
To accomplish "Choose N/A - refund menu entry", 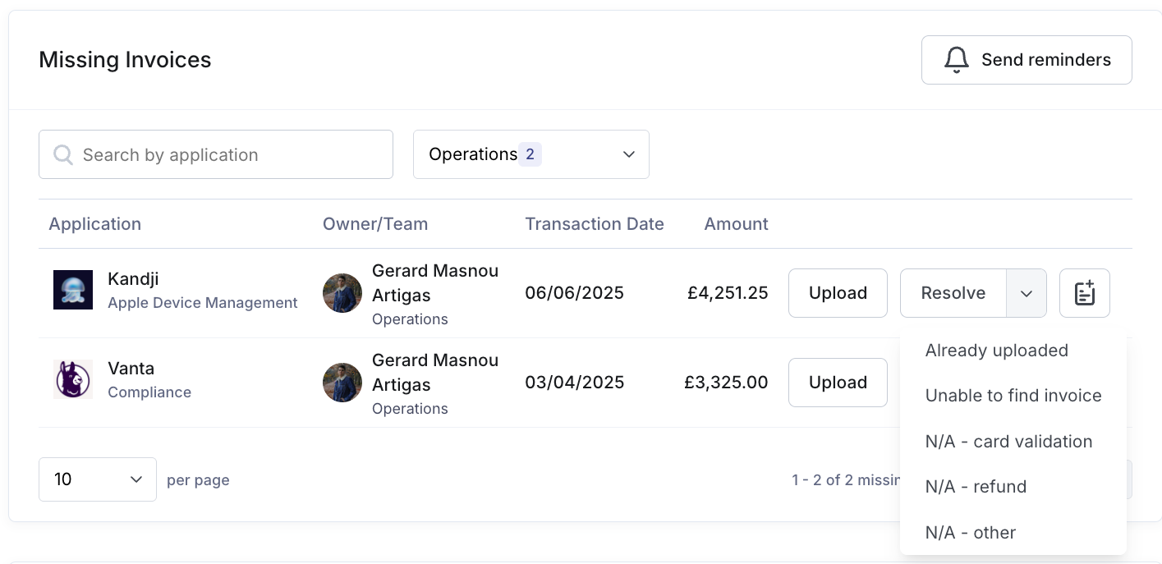I will click(x=976, y=487).
